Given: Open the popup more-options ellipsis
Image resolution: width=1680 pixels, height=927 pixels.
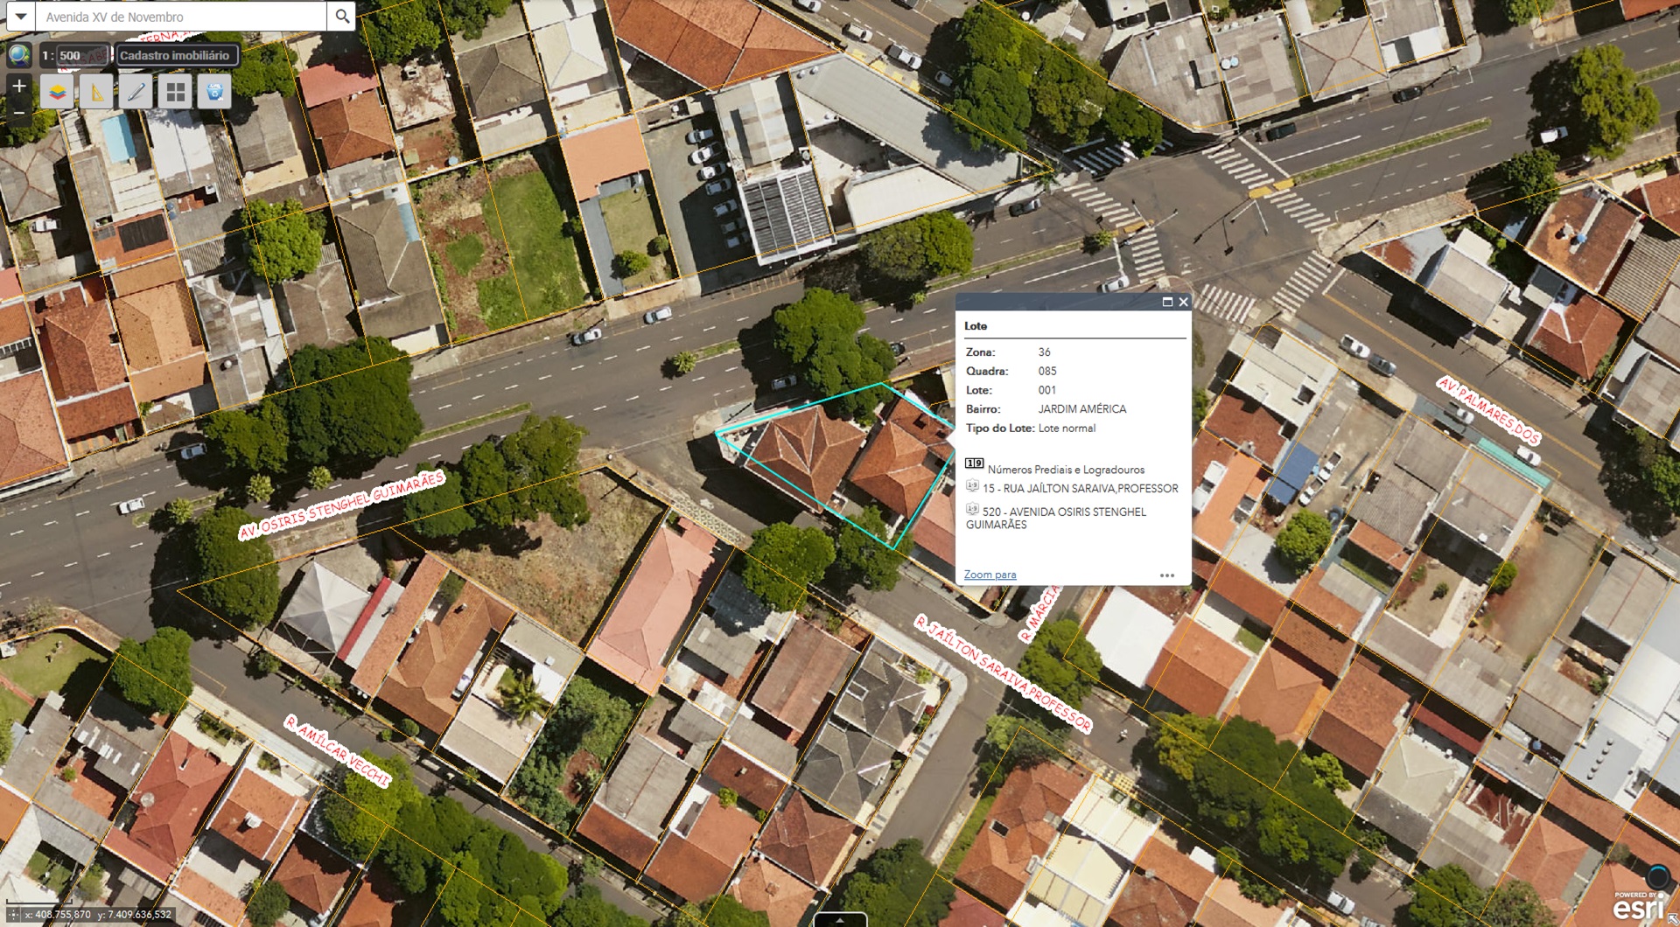Looking at the screenshot, I should click(x=1167, y=575).
